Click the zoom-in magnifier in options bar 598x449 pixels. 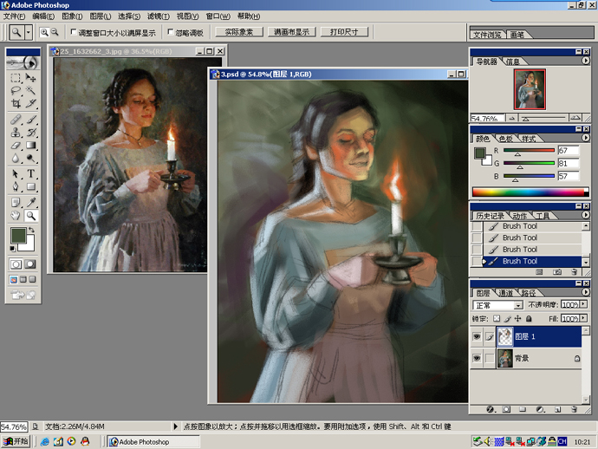44,32
